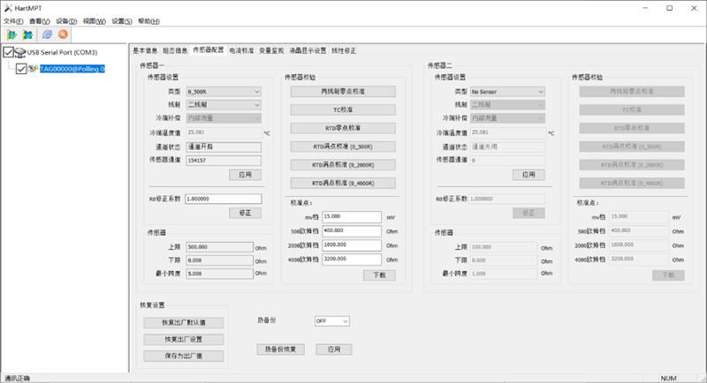Select the 传感器配置 tab
707x383 pixels.
click(x=208, y=50)
